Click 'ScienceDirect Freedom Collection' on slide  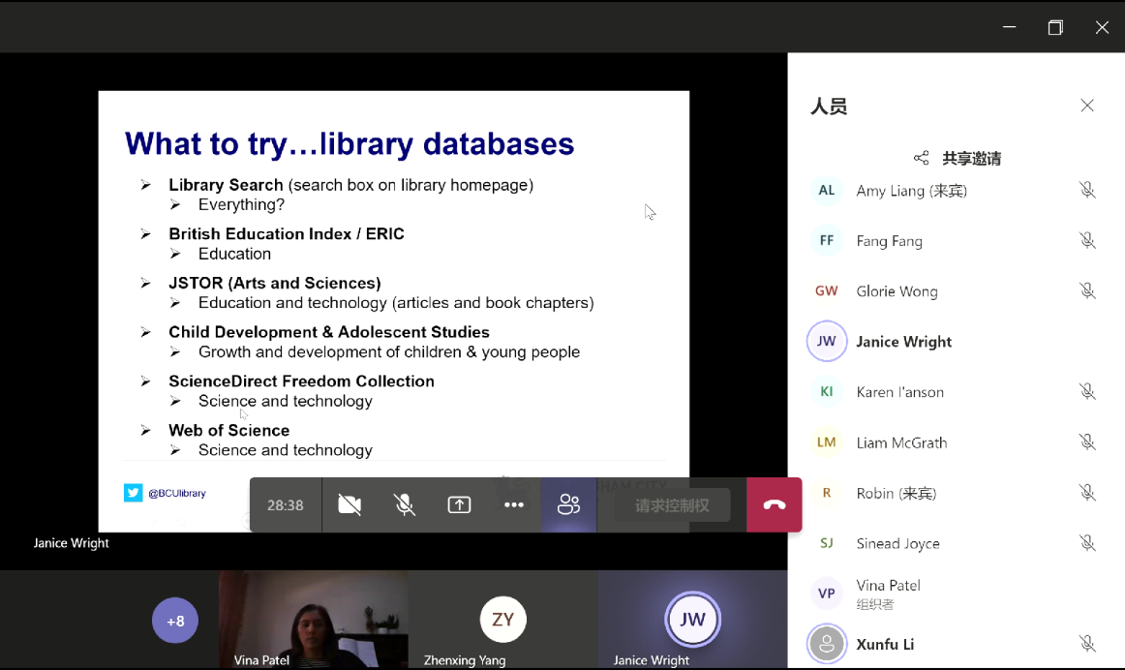point(301,381)
